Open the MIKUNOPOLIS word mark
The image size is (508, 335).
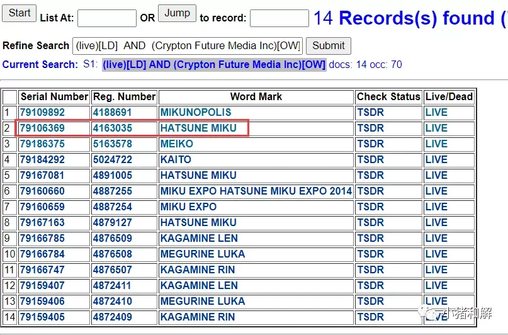click(196, 113)
